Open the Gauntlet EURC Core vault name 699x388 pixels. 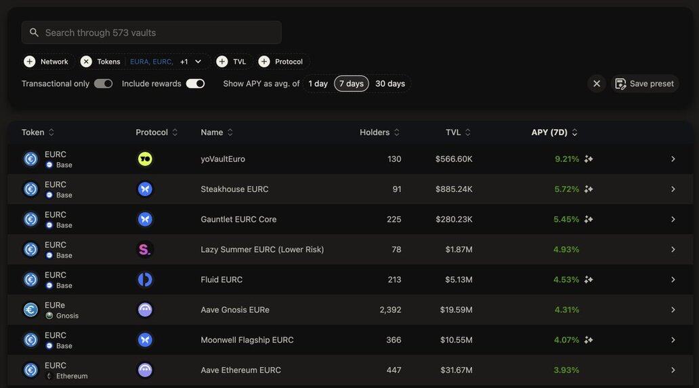click(x=238, y=220)
